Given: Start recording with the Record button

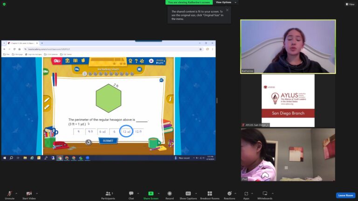Looking at the screenshot, I should 169,195.
